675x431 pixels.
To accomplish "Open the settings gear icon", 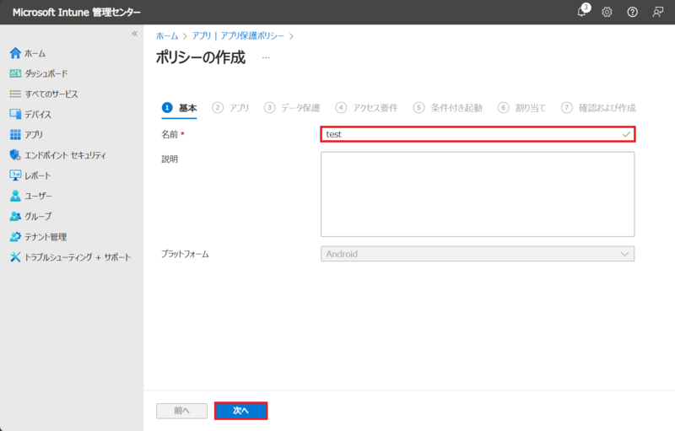I will [x=607, y=12].
